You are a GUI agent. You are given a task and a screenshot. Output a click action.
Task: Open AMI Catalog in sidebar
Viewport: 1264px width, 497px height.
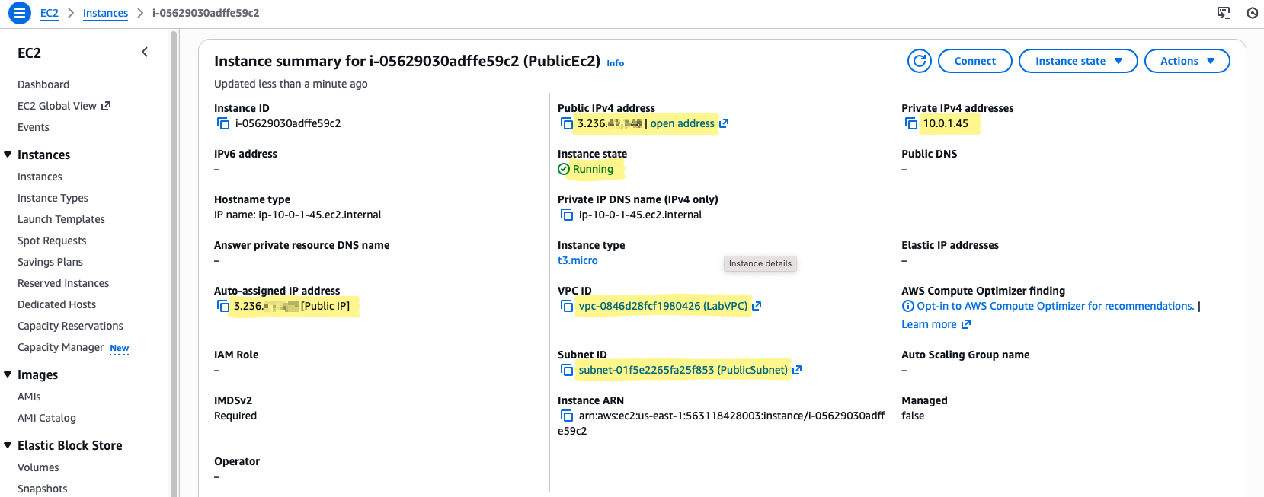point(46,418)
